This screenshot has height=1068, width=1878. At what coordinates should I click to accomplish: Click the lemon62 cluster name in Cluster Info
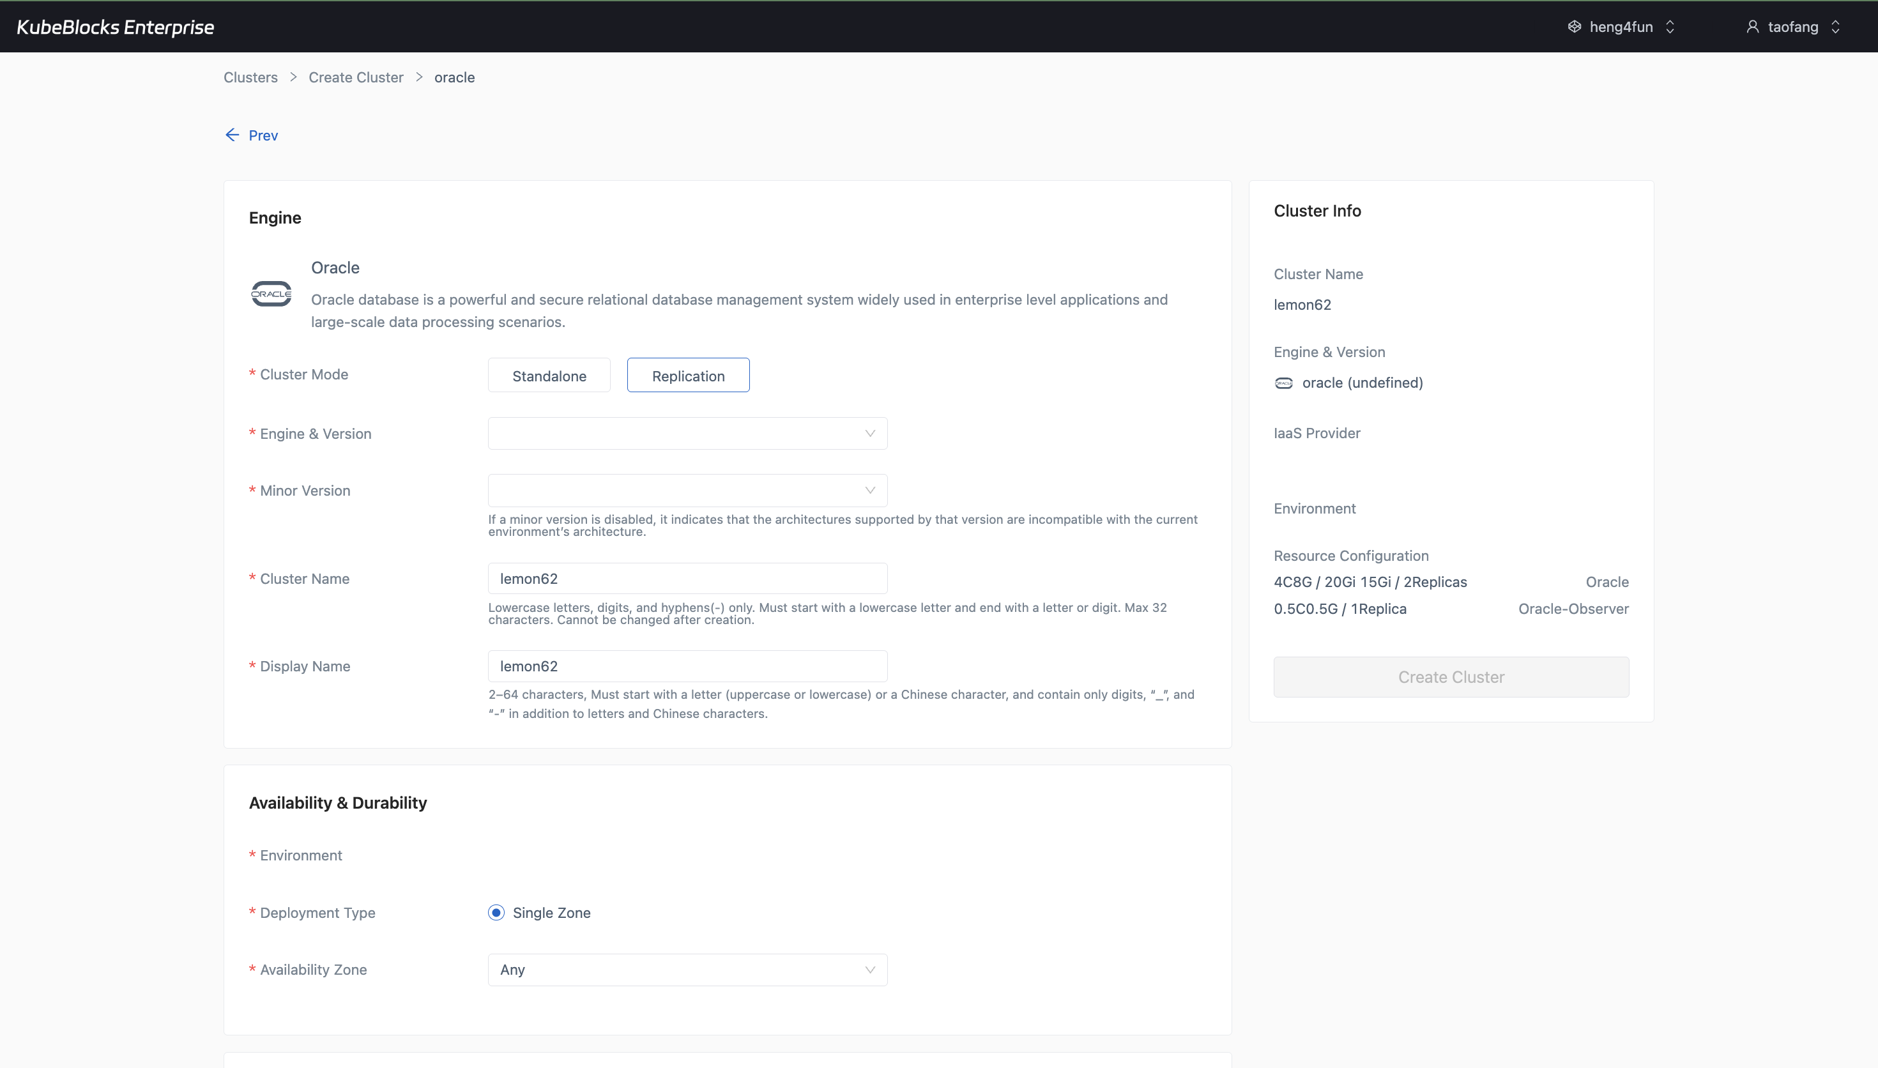[x=1302, y=305]
